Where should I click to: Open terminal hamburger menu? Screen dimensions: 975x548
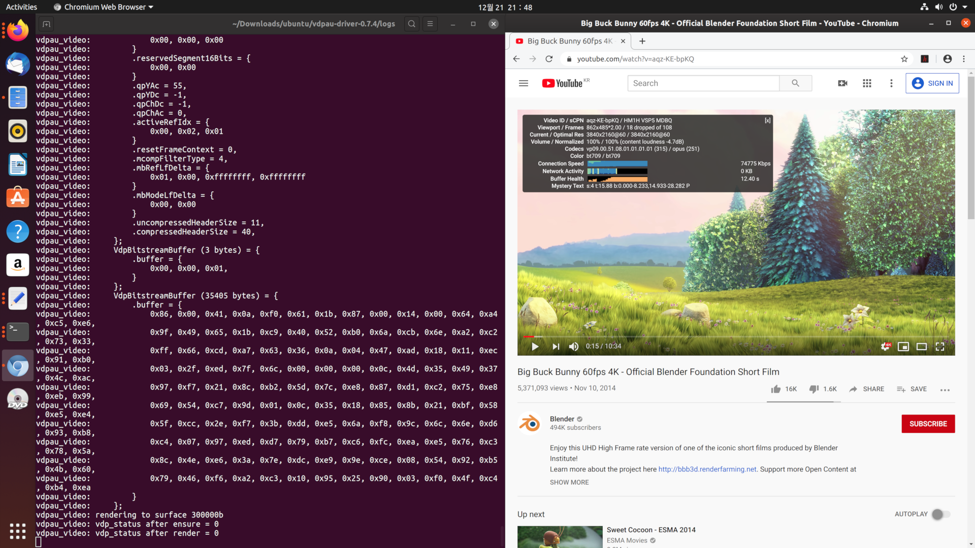tap(430, 24)
